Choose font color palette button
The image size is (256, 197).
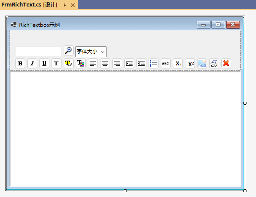coord(81,64)
